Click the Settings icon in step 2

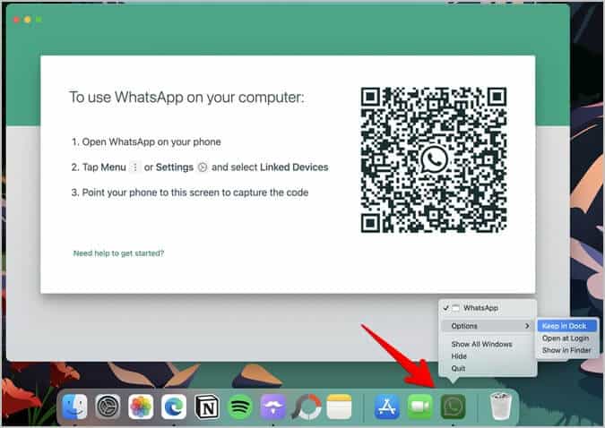pos(203,167)
